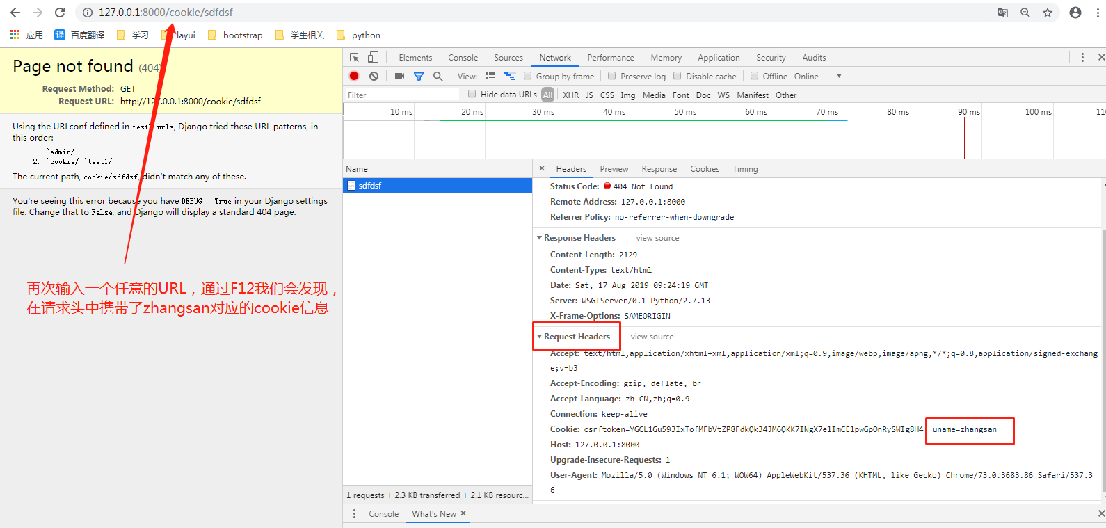1106x528 pixels.
Task: Open the 学习 bookmarks folder
Action: tap(132, 35)
